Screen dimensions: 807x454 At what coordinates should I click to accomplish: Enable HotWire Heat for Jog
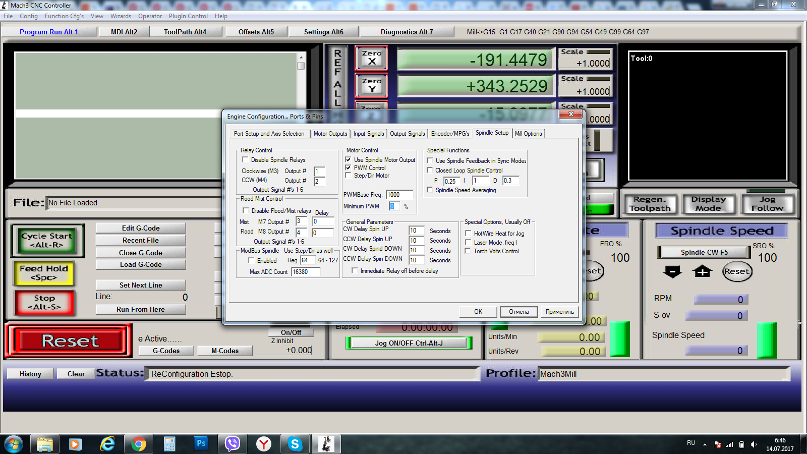(x=468, y=233)
